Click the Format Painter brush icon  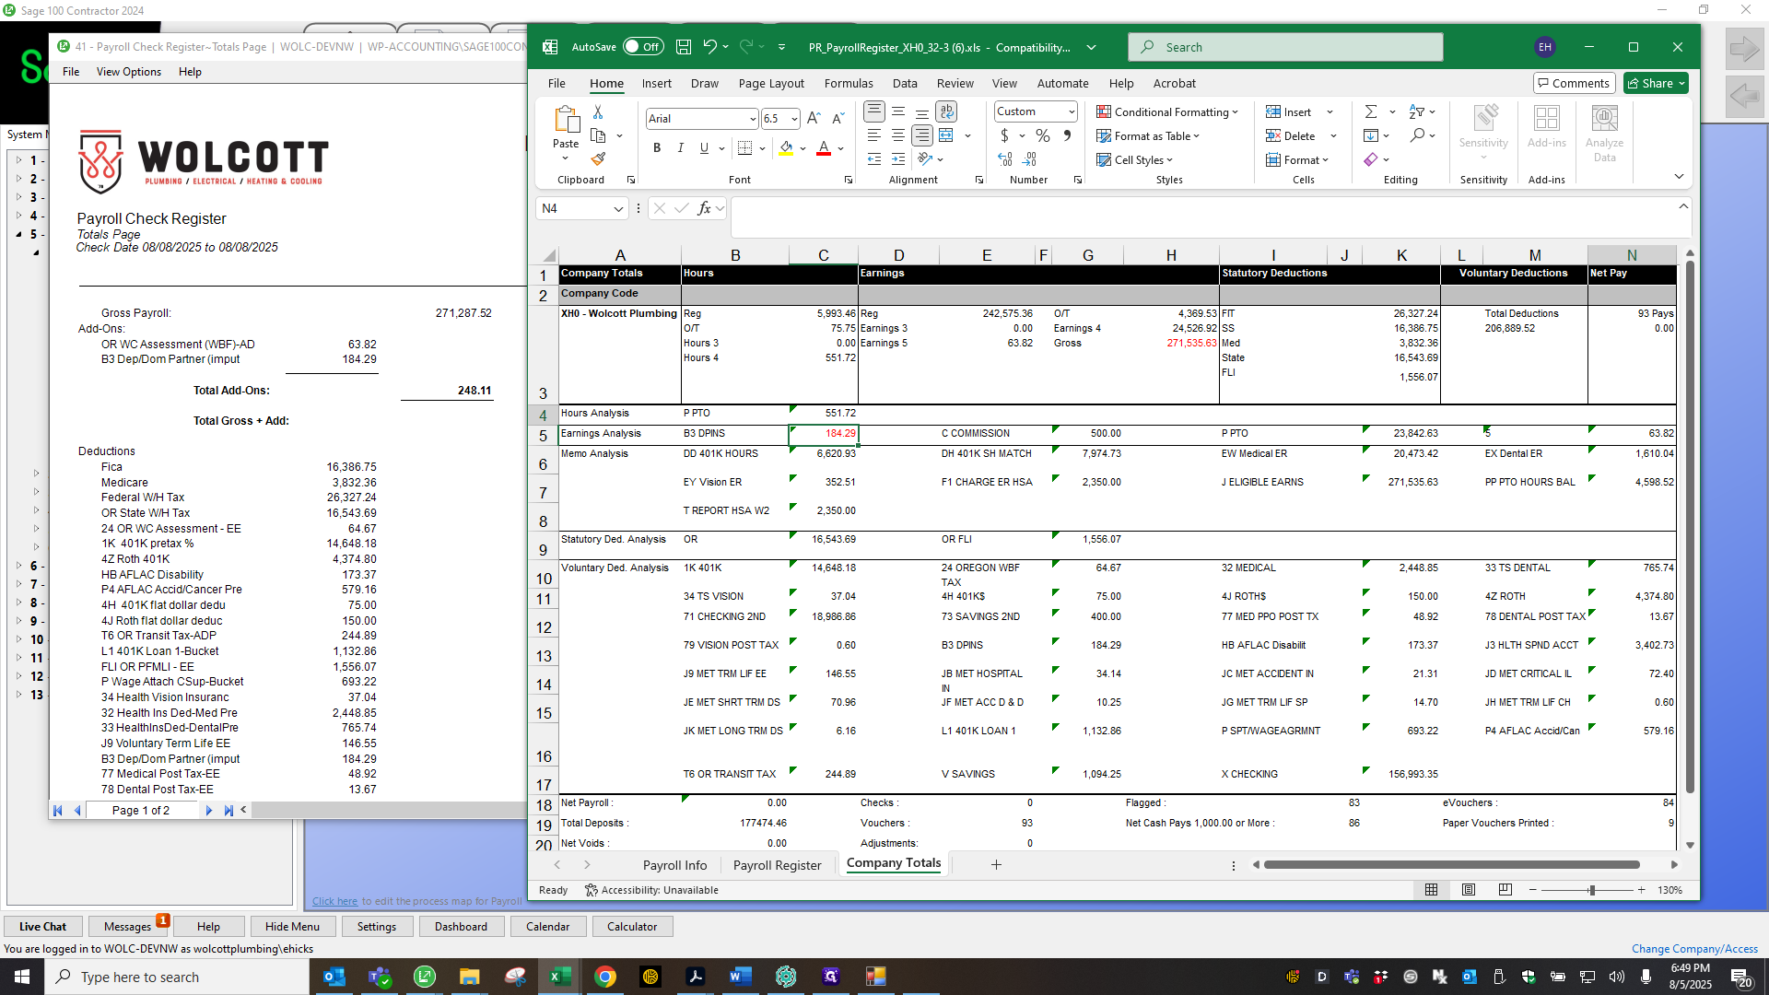click(598, 159)
